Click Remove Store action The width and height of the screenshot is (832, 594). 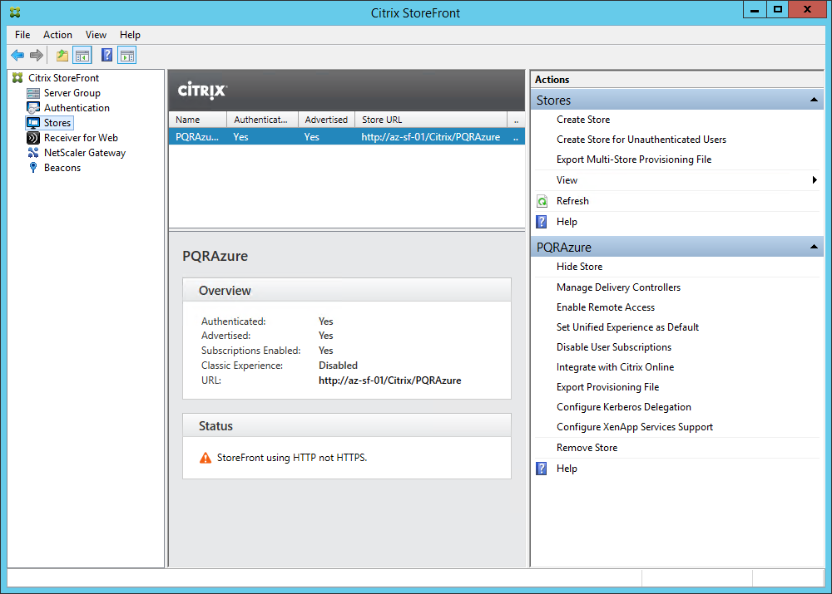(x=587, y=448)
